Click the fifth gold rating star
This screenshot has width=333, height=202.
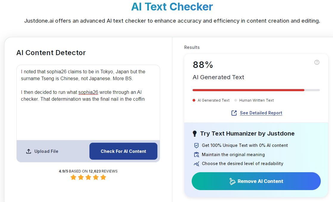tap(103, 178)
